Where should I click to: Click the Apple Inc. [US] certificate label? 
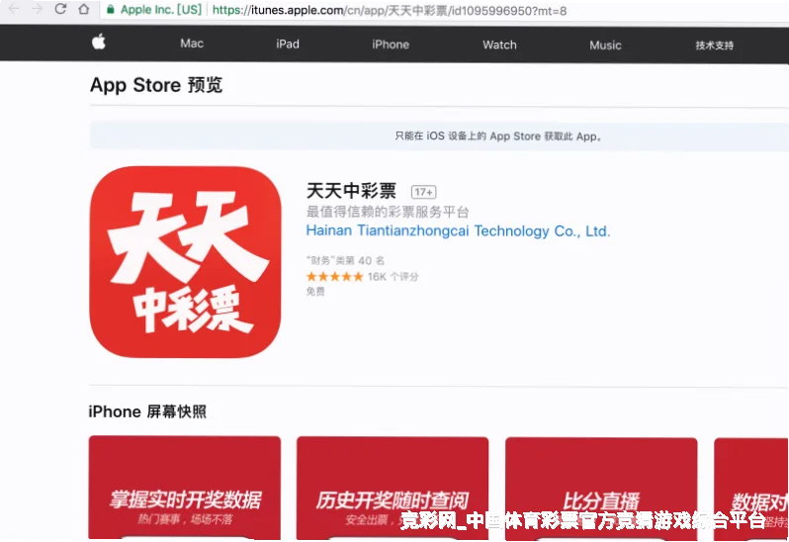(161, 10)
